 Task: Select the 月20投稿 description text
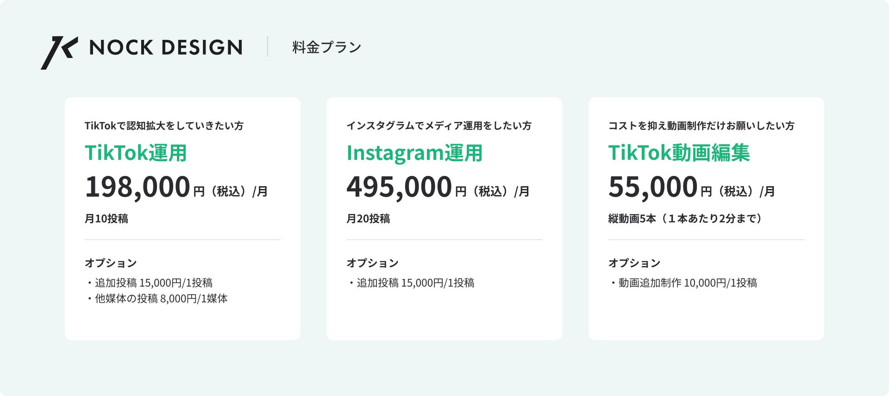pos(368,219)
